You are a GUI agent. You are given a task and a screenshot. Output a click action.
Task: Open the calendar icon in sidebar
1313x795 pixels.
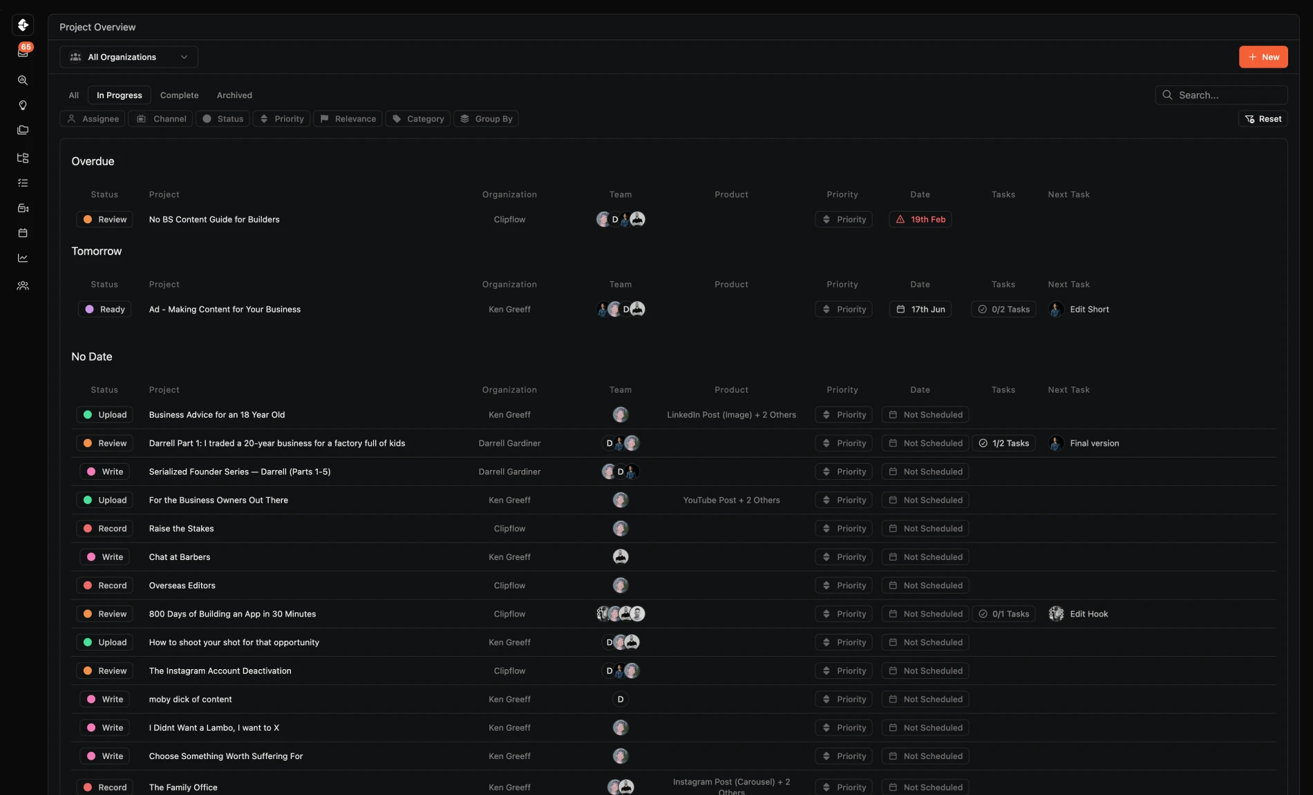point(23,233)
